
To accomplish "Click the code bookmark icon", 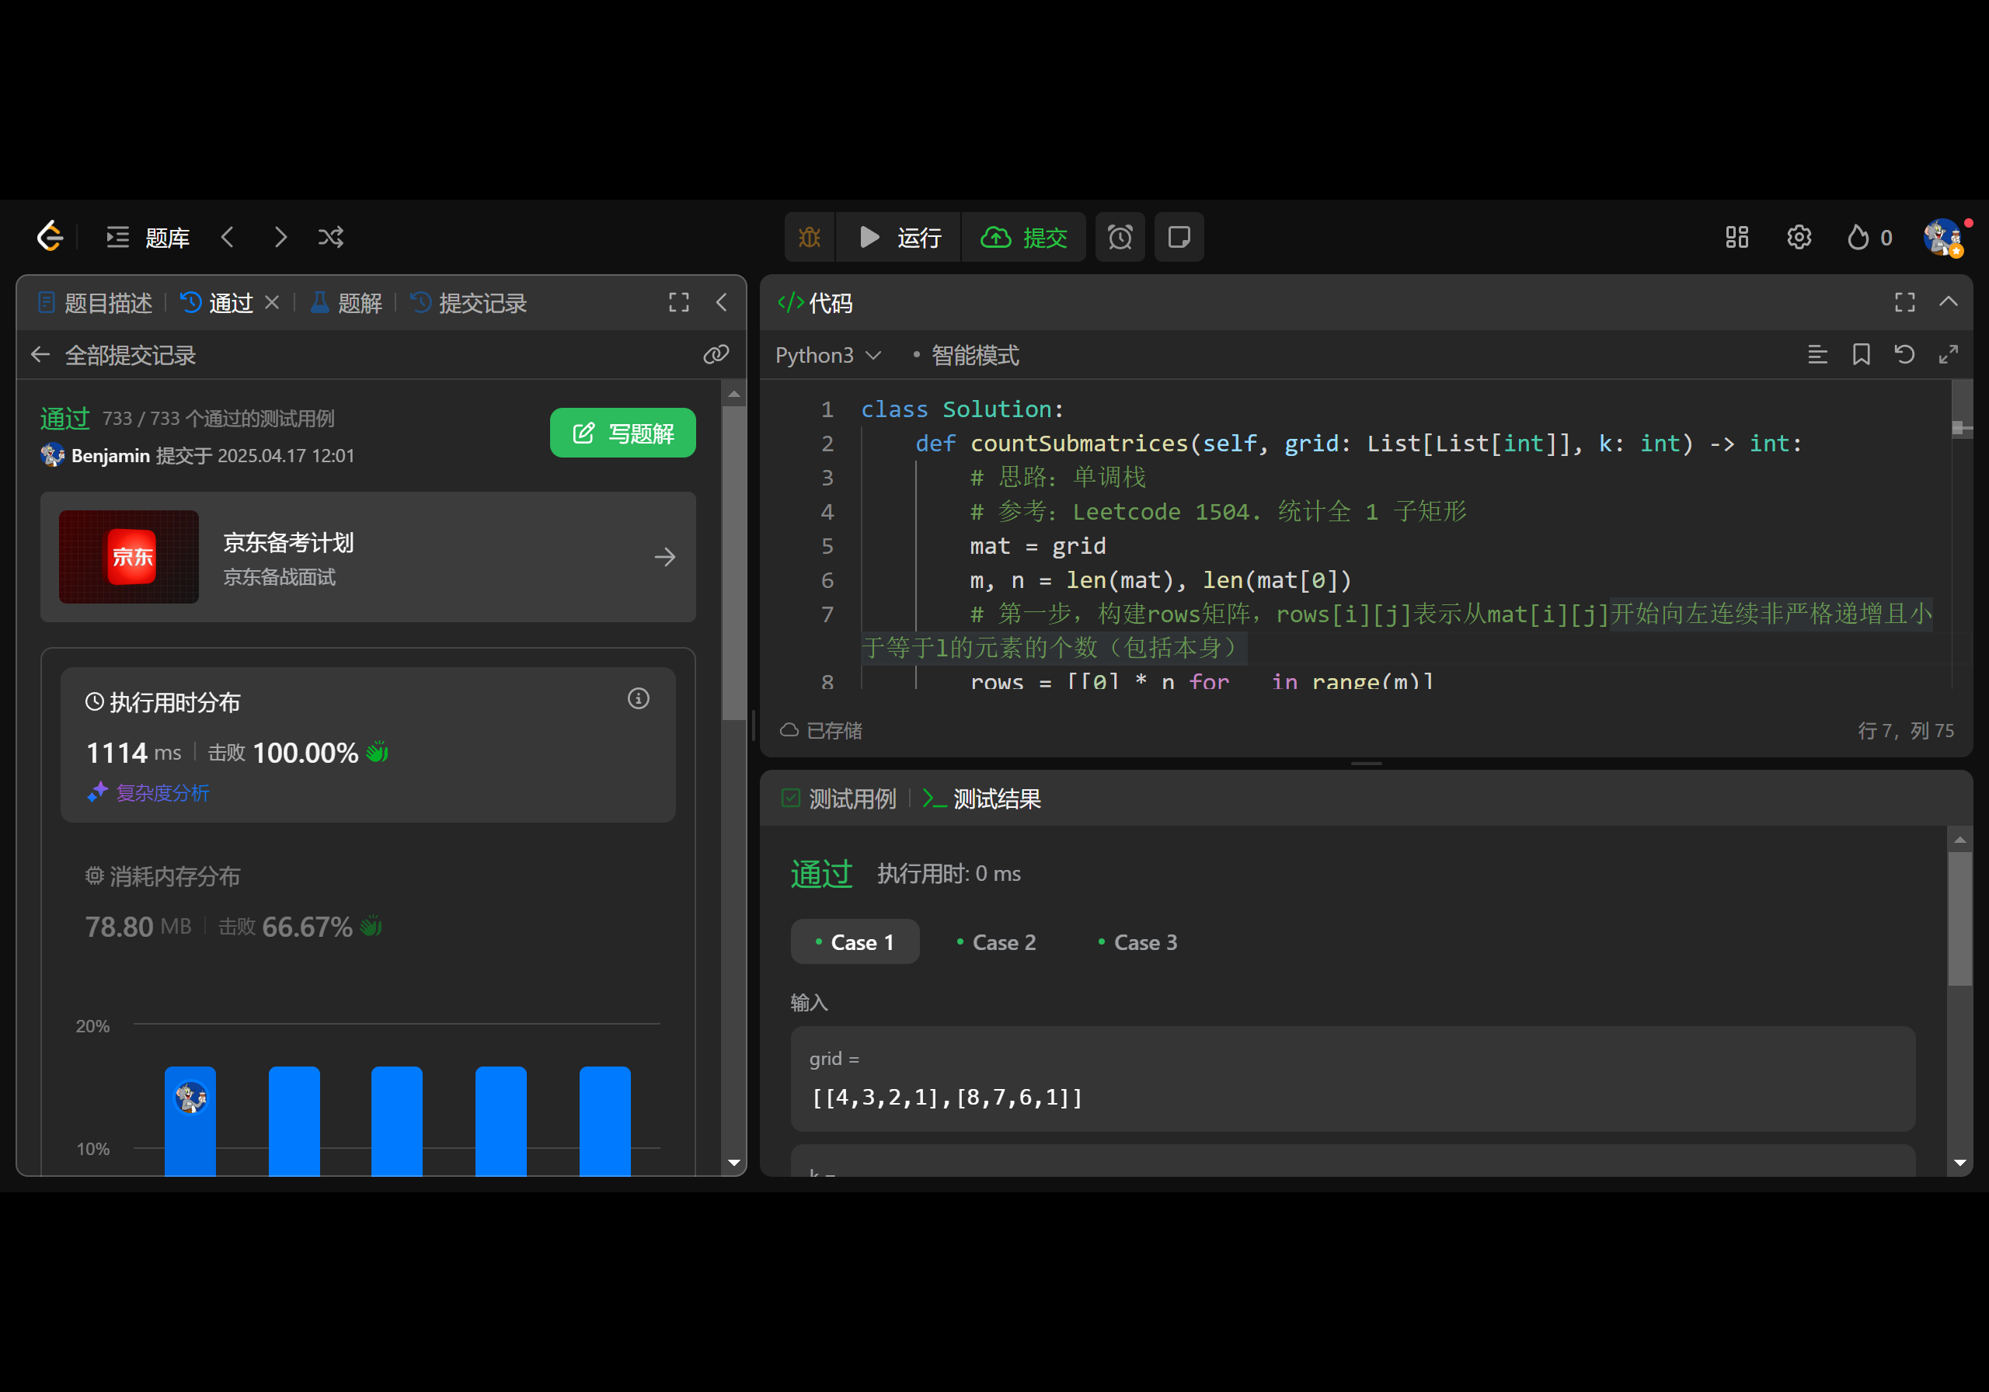I will click(1861, 355).
